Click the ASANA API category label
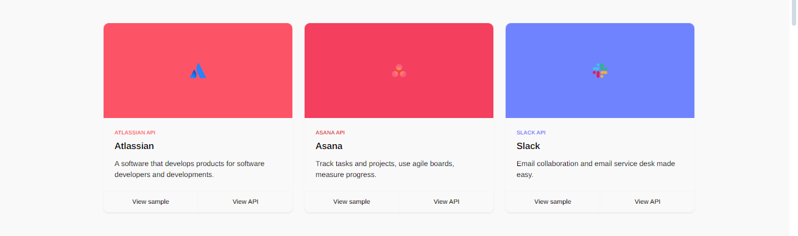Image resolution: width=798 pixels, height=236 pixels. coord(330,133)
